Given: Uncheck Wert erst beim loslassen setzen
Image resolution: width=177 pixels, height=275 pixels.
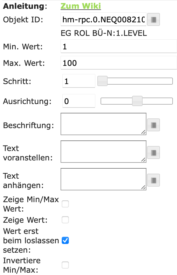Looking at the screenshot, I should click(65, 240).
